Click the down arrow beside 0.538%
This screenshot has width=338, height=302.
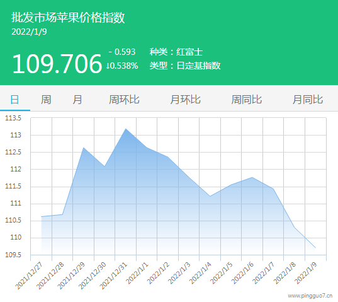click(x=108, y=66)
